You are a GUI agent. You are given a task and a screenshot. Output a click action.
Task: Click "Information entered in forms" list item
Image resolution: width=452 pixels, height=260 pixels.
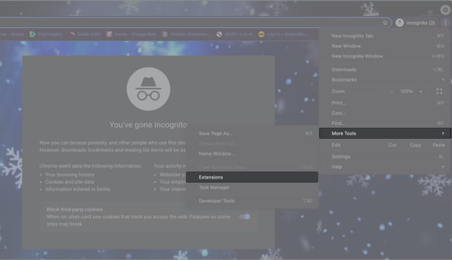point(77,189)
